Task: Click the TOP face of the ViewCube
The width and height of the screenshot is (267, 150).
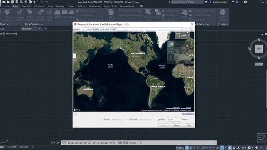Action: tap(259, 49)
